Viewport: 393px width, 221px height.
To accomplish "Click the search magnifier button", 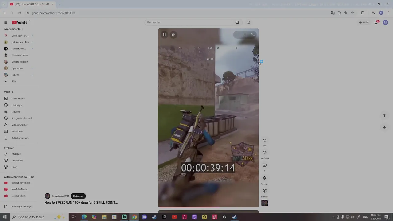I will (x=237, y=22).
